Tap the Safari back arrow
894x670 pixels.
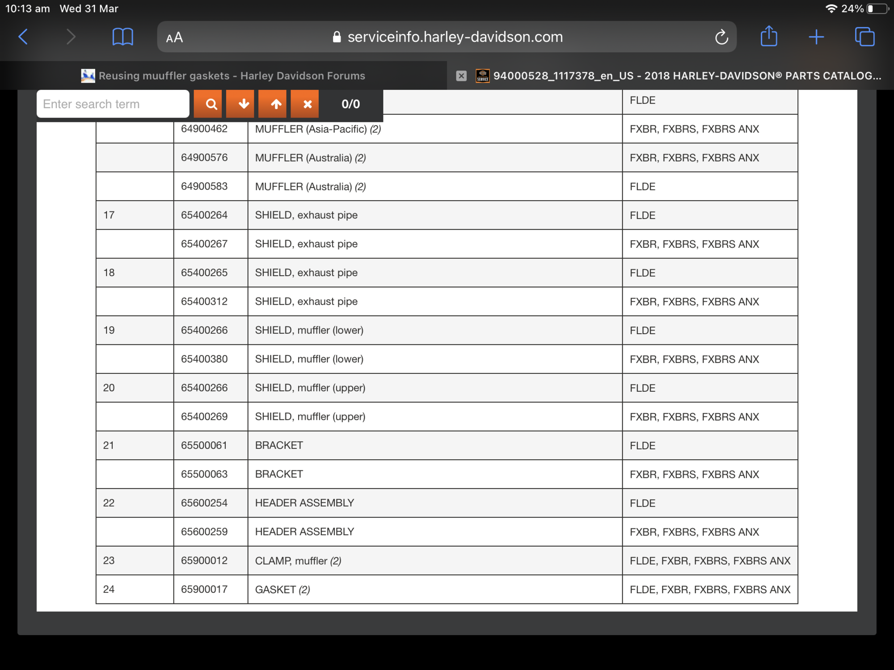coord(23,37)
